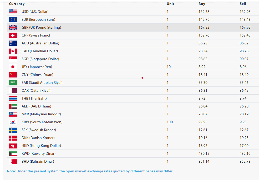The image size is (259, 180).
Task: Click the United States flag icon
Action: click(x=13, y=12)
